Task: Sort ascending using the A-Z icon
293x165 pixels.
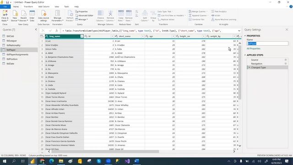Action: point(137,11)
